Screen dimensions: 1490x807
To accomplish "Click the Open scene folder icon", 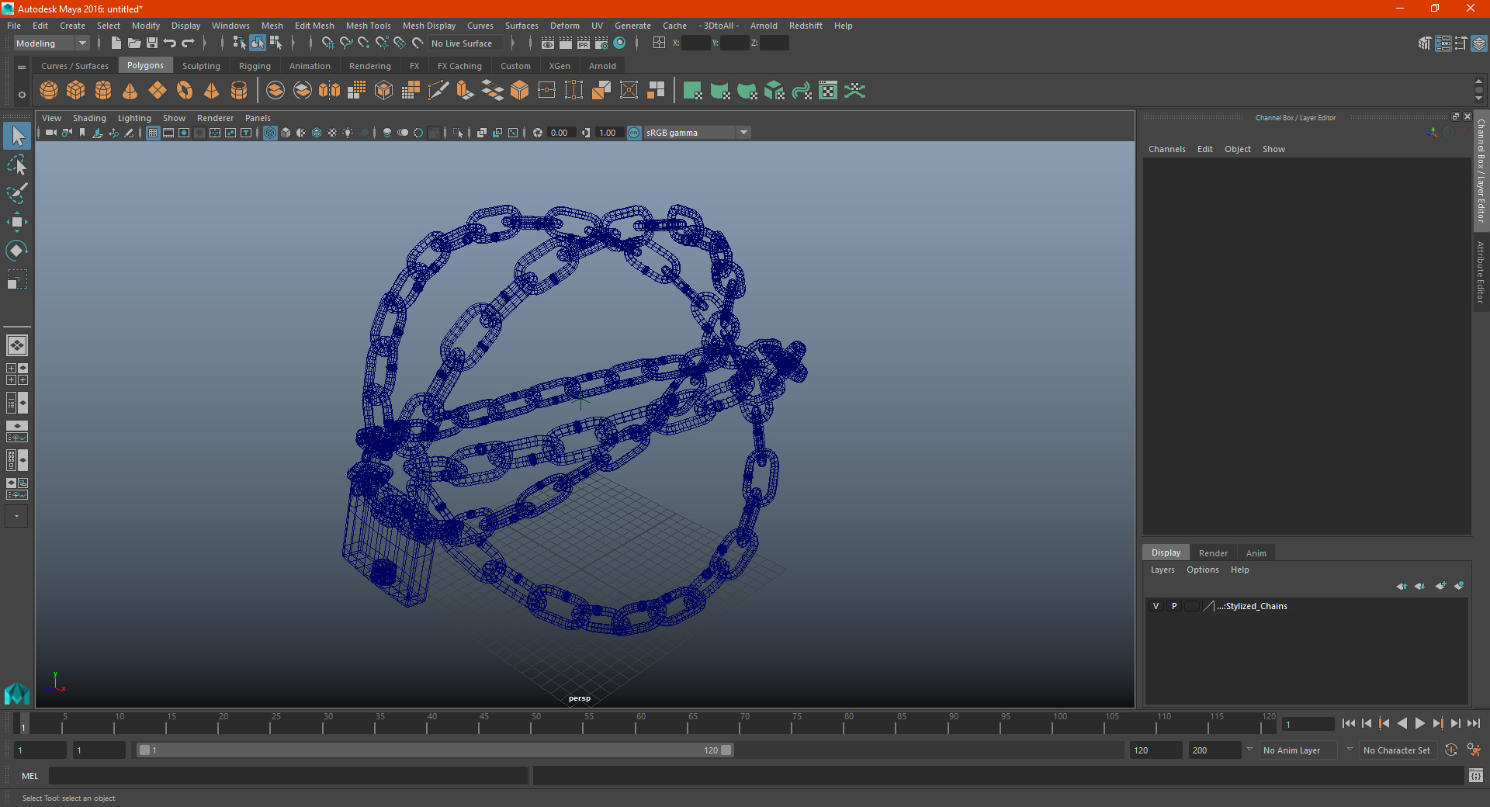I will (x=134, y=43).
